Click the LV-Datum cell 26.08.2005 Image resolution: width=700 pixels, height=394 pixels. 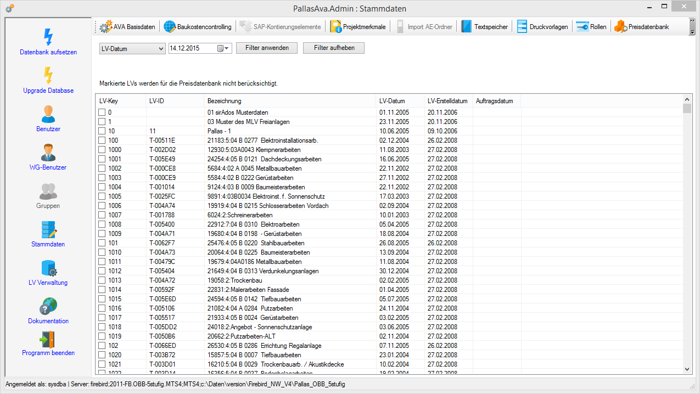pyautogui.click(x=394, y=243)
